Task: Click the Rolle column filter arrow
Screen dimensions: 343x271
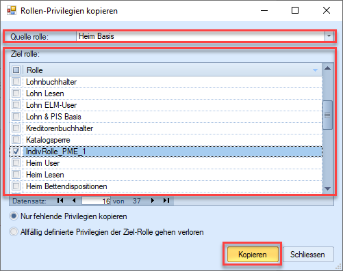Action: click(315, 70)
